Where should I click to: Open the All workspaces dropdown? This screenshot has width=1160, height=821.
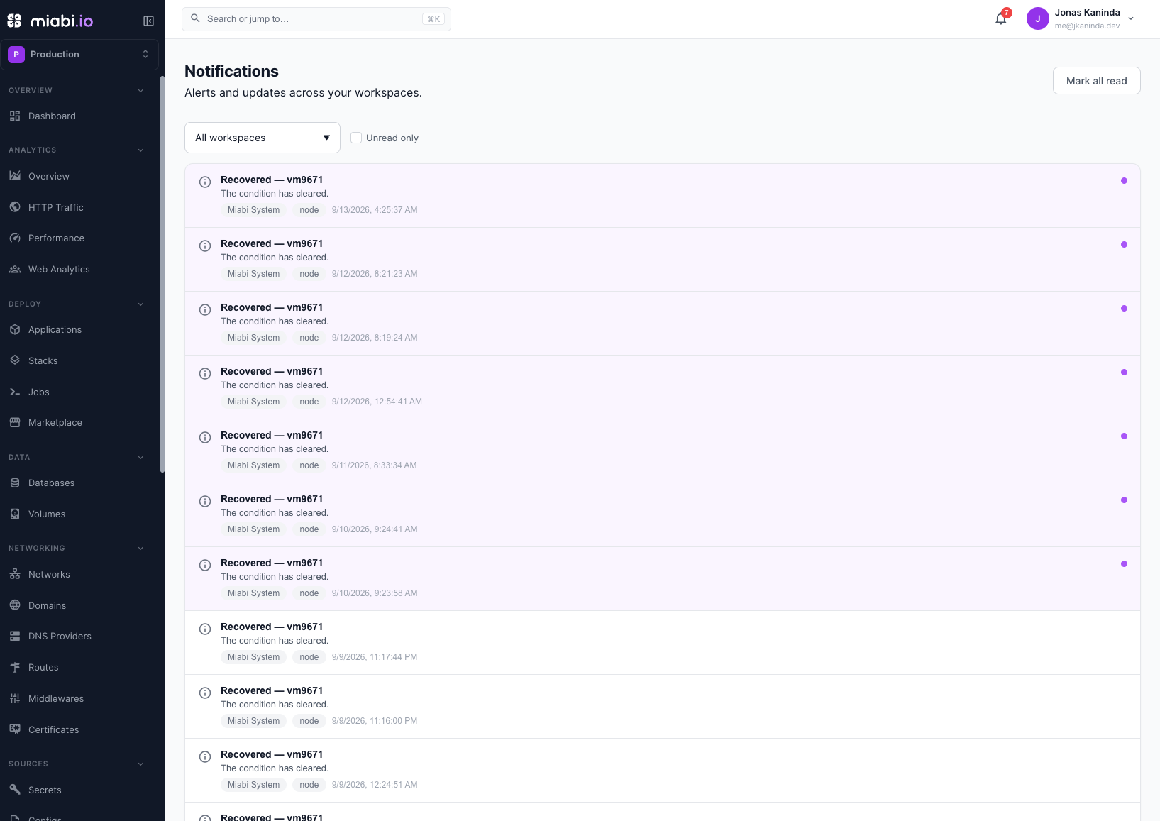[x=263, y=138]
